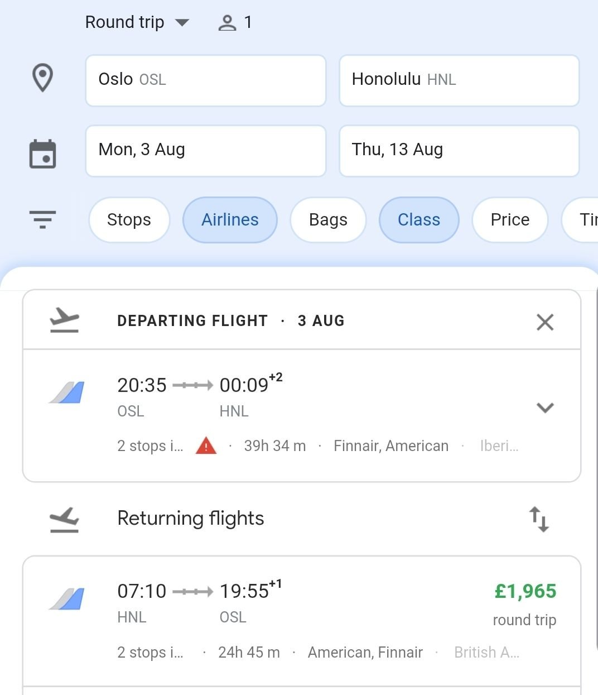Edit the Honolulu HNL destination field
Image resolution: width=598 pixels, height=695 pixels.
(459, 80)
